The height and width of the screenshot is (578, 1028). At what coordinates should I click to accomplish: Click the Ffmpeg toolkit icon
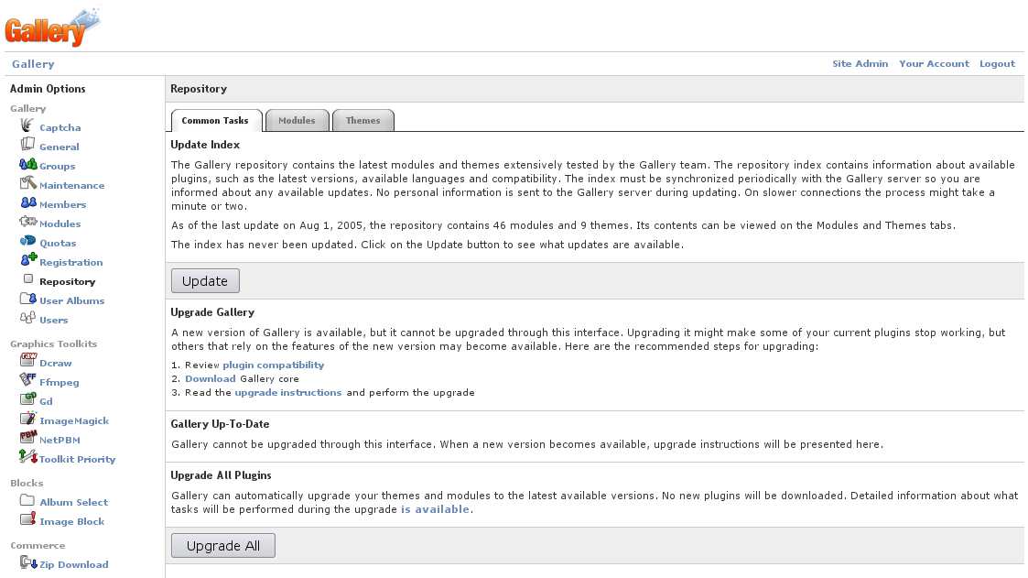click(27, 378)
